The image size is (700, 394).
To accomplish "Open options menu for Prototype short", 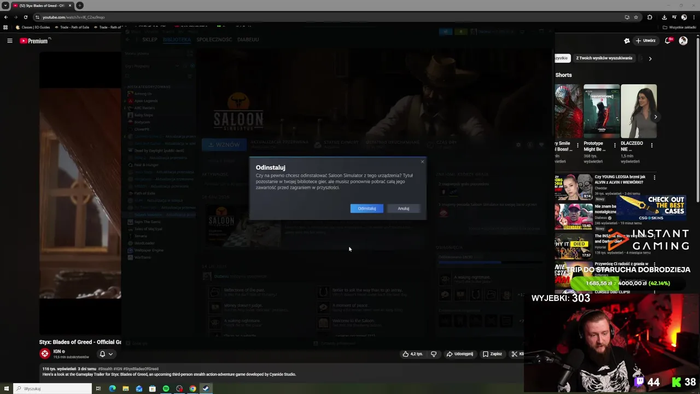I will [615, 146].
